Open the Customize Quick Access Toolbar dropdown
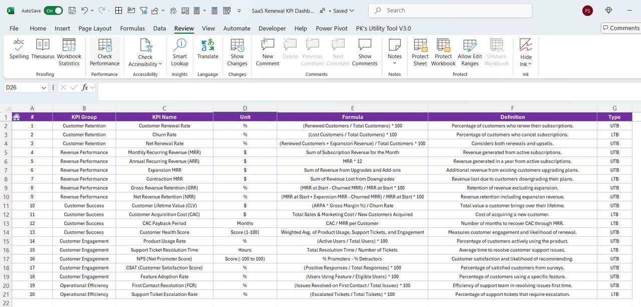Viewport: 641px width, 307px height. pos(239,10)
